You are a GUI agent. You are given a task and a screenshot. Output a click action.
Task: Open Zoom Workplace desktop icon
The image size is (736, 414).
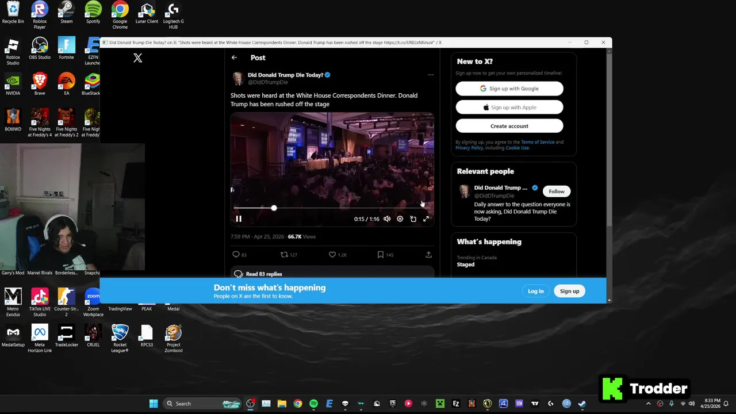coord(93,302)
